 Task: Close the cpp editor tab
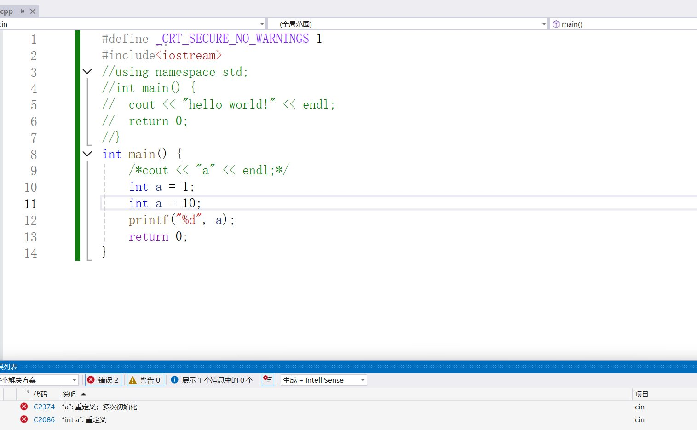33,11
